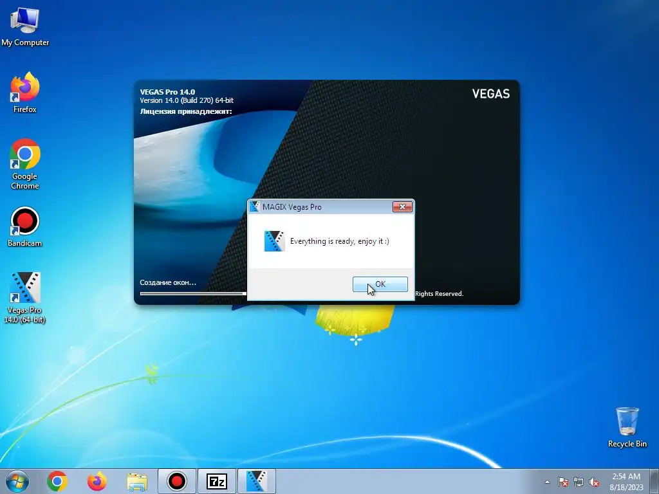Viewport: 659px width, 494px height.
Task: Open the My Computer desktop icon
Action: (25, 26)
